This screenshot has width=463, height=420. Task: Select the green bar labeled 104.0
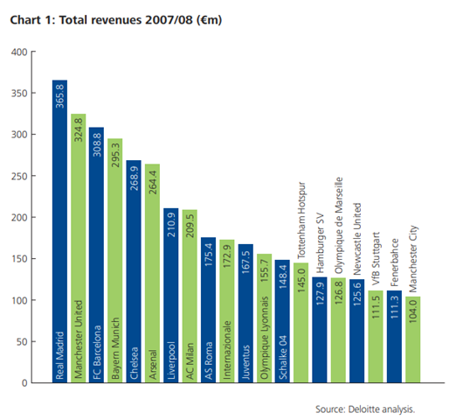pyautogui.click(x=413, y=339)
